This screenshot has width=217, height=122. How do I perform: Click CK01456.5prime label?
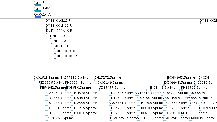176,98
